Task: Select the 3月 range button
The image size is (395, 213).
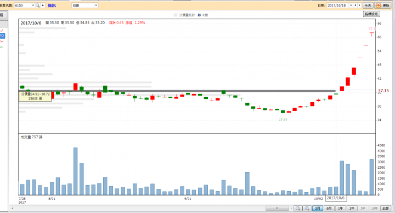Action: [x=318, y=208]
